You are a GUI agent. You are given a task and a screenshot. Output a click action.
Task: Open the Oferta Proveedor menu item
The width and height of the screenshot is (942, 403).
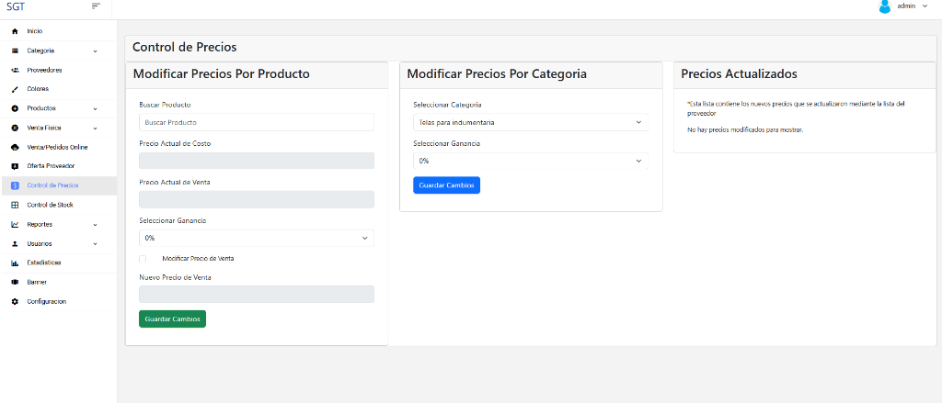tap(51, 166)
